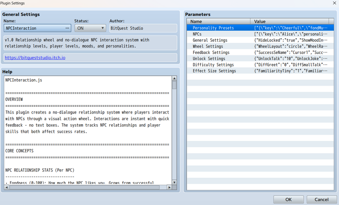Click the Help scroll left arrow

6,187
